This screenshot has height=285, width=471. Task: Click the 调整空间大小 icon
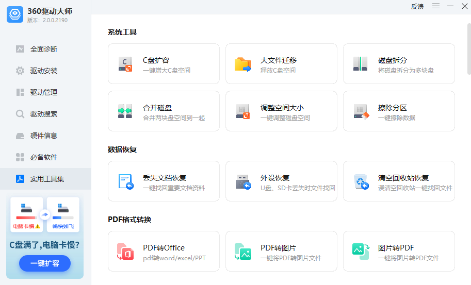242,111
